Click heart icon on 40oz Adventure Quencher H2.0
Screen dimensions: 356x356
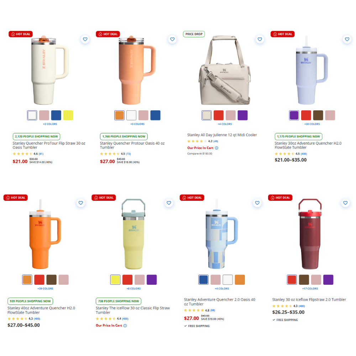click(x=80, y=203)
